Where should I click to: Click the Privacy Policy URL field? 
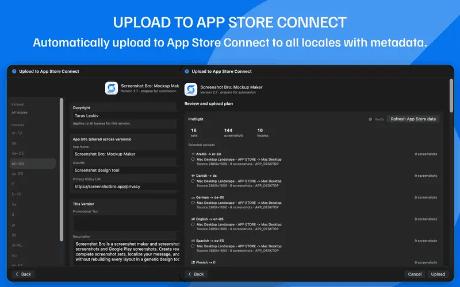coord(126,187)
